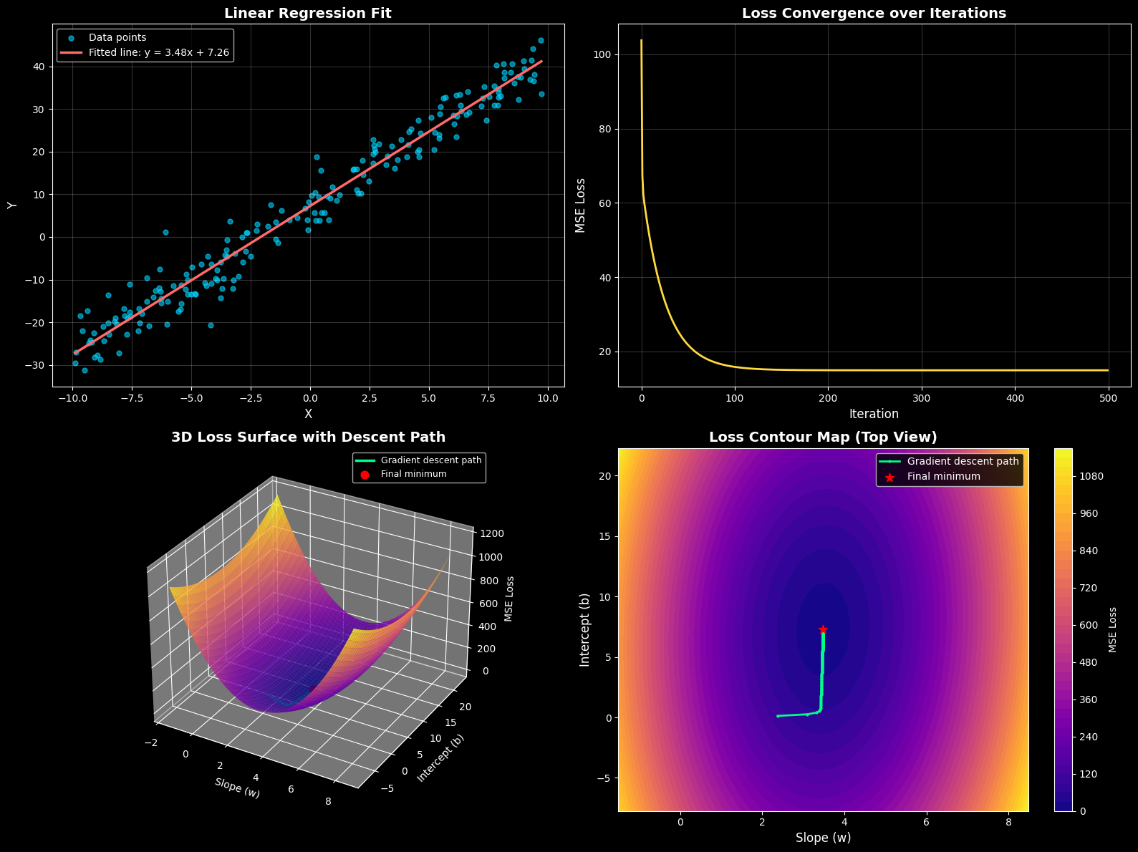Select the "Fitted line: y = 3.48x + 7.26" legend text
The image size is (1138, 852).
[x=159, y=52]
